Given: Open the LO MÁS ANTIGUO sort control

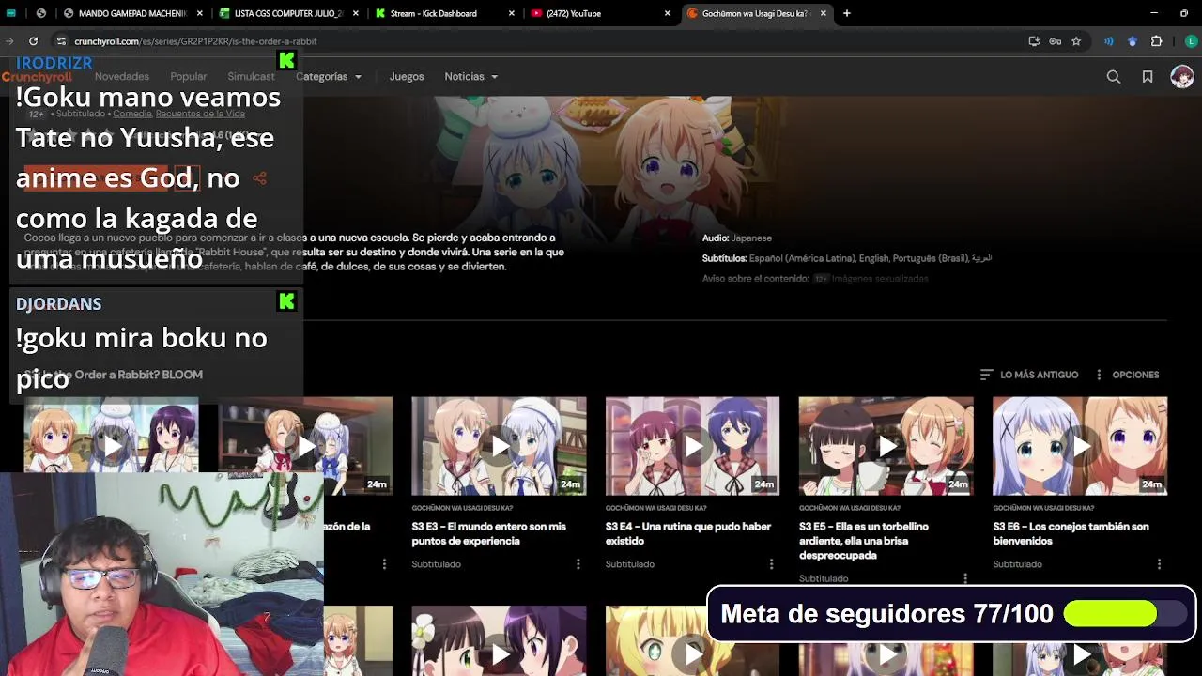Looking at the screenshot, I should (x=1029, y=375).
